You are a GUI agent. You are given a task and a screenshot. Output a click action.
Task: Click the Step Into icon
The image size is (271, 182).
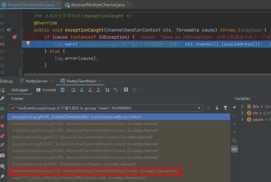[82, 90]
